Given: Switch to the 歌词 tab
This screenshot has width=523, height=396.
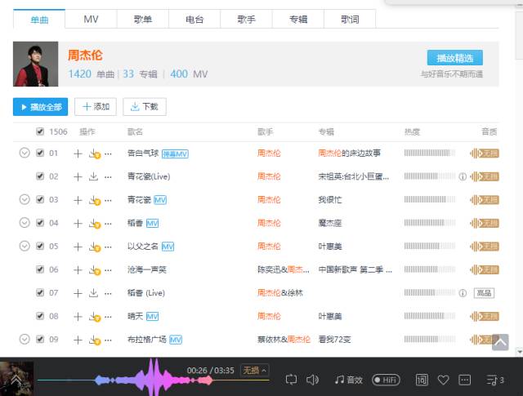Looking at the screenshot, I should 350,20.
